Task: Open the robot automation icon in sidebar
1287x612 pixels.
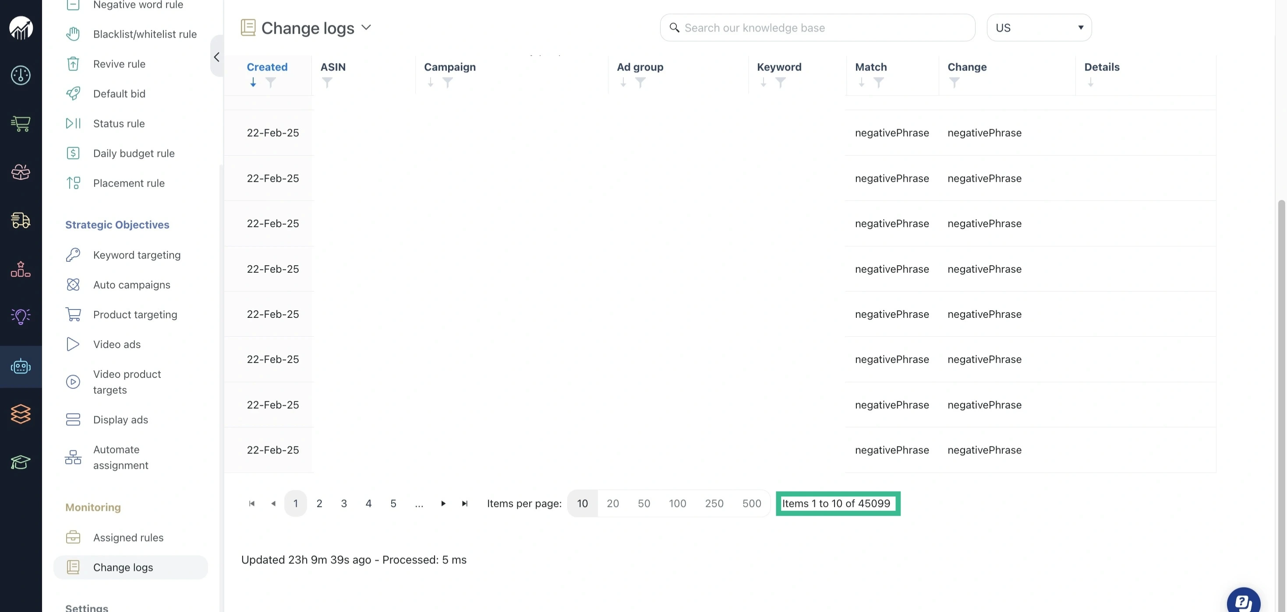Action: tap(21, 367)
